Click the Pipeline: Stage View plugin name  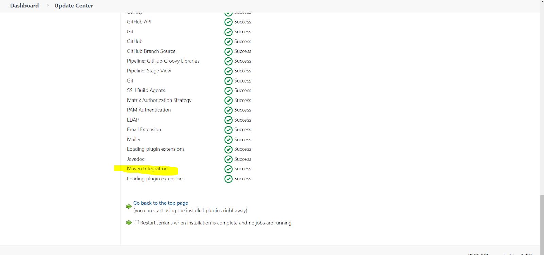149,71
